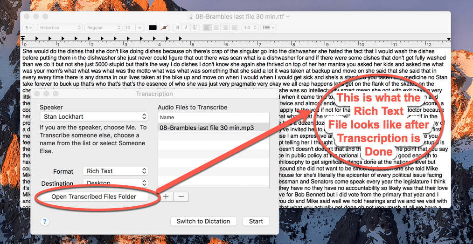Align text right in TextEdit
Image resolution: width=473 pixels, height=244 pixels.
[225, 28]
